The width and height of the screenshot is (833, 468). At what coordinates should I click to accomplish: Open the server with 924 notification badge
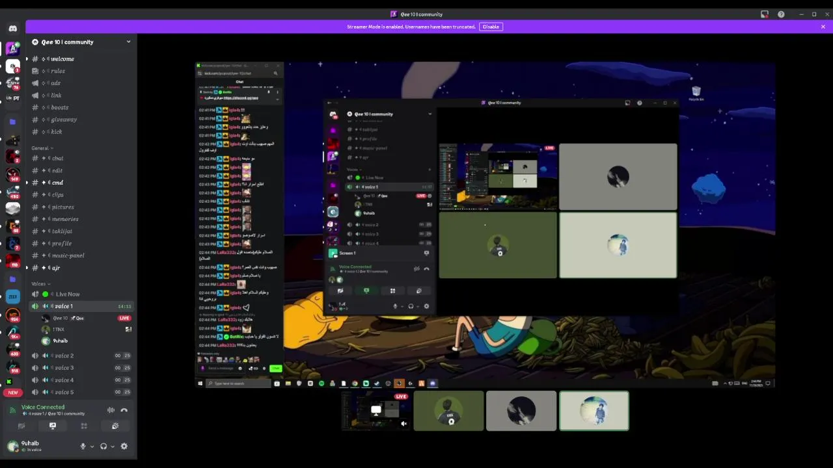(x=12, y=316)
